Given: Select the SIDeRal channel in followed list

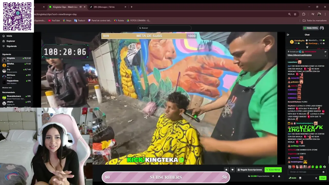Looking at the screenshot, I should pyautogui.click(x=16, y=65).
